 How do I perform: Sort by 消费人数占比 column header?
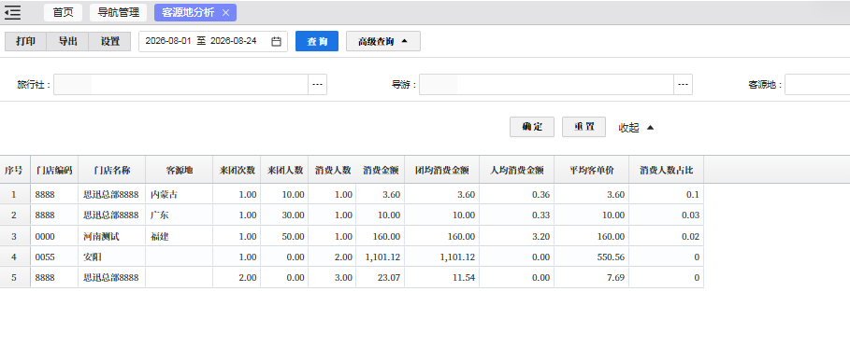pyautogui.click(x=666, y=170)
